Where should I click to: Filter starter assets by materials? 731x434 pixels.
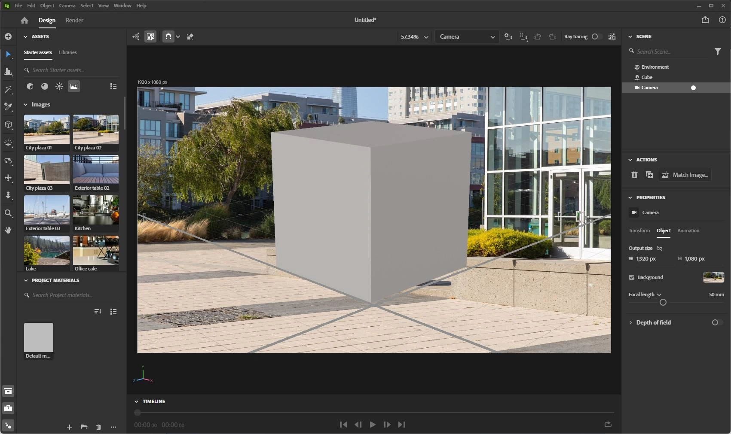coord(45,86)
